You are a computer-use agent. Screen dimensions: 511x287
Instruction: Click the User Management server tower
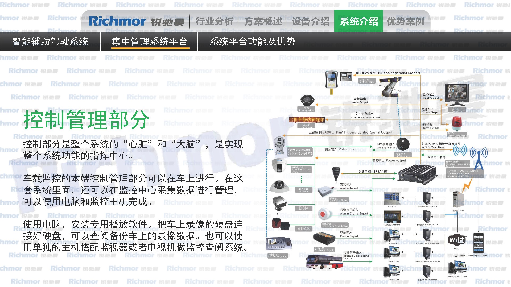[x=427, y=235]
